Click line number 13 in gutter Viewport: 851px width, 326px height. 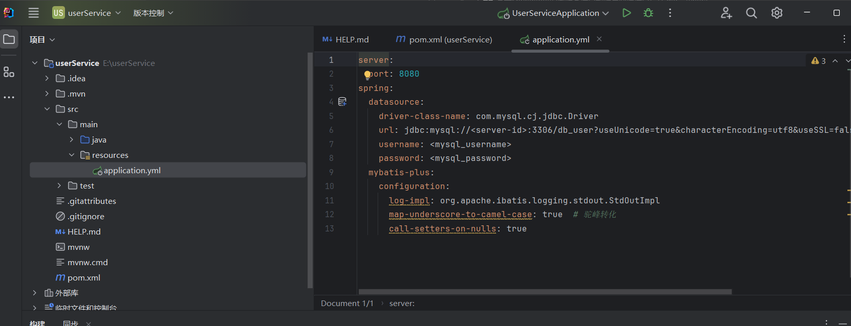click(329, 228)
